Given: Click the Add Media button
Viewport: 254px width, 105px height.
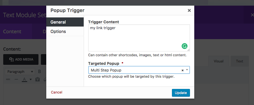Looking at the screenshot, I should (x=21, y=59).
